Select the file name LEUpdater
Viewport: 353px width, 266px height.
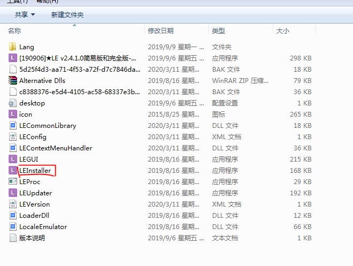click(x=35, y=193)
